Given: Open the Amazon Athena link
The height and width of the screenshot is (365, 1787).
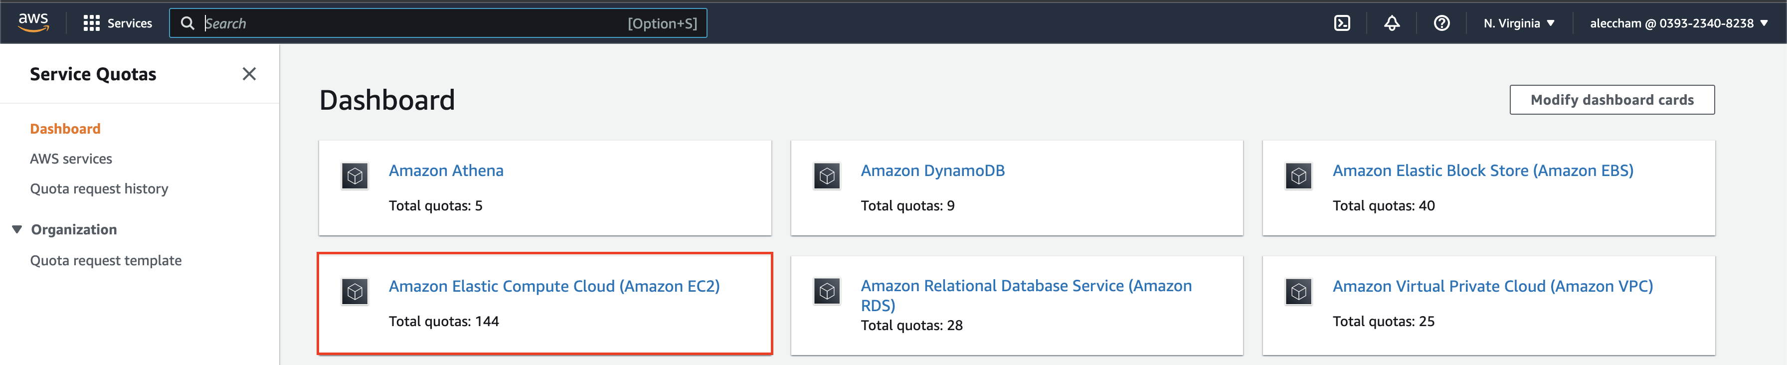Looking at the screenshot, I should click(446, 171).
